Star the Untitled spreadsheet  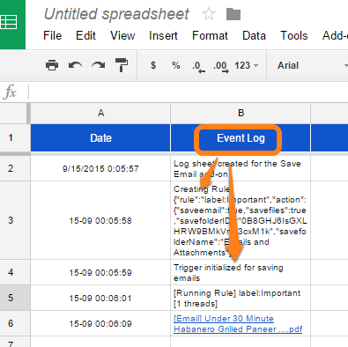[x=209, y=14]
